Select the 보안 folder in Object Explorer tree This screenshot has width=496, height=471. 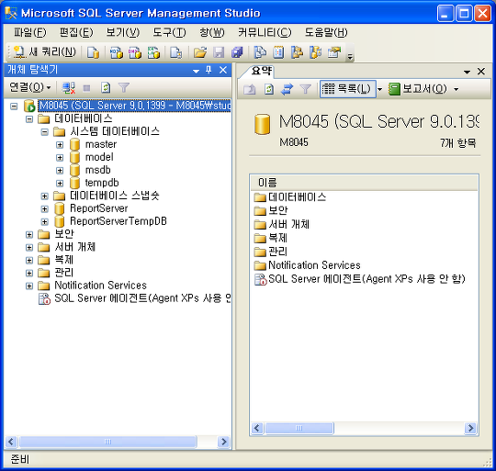click(x=64, y=234)
